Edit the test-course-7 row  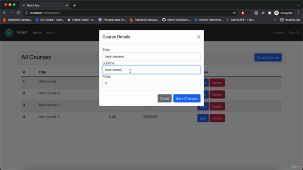[x=203, y=118]
